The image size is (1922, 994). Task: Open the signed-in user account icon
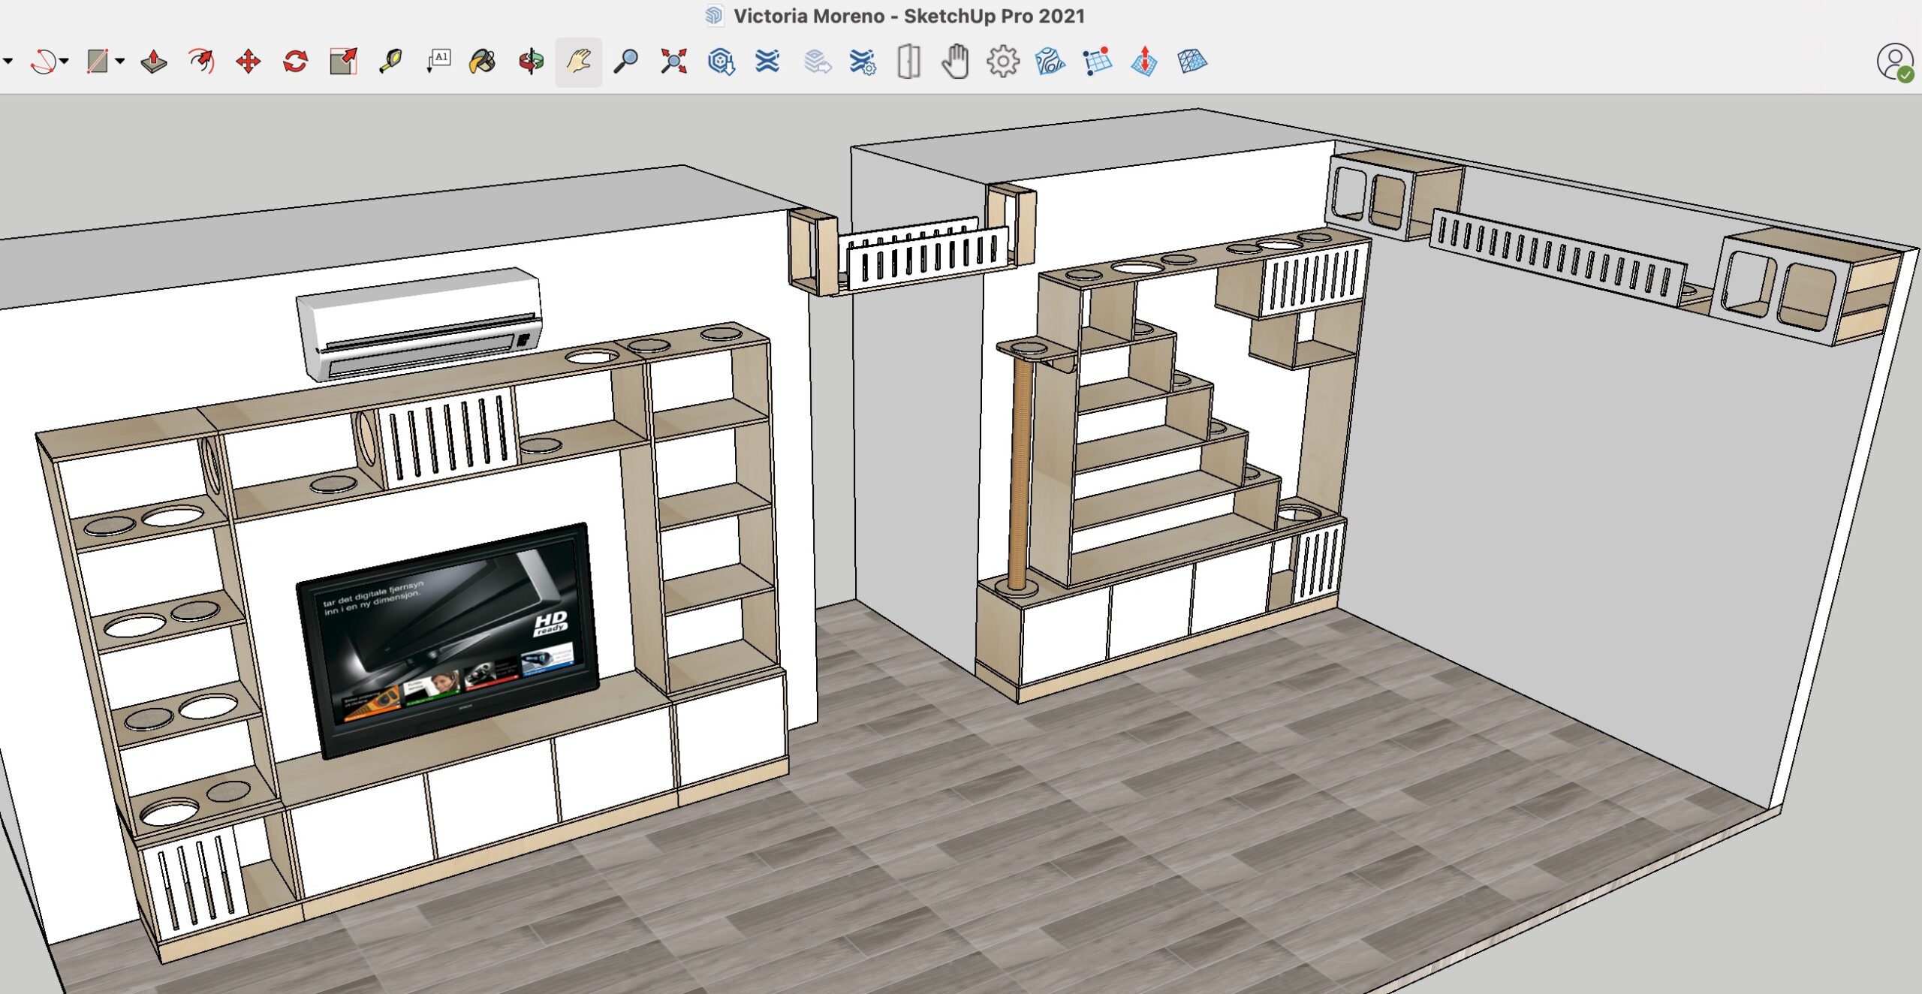pos(1894,62)
